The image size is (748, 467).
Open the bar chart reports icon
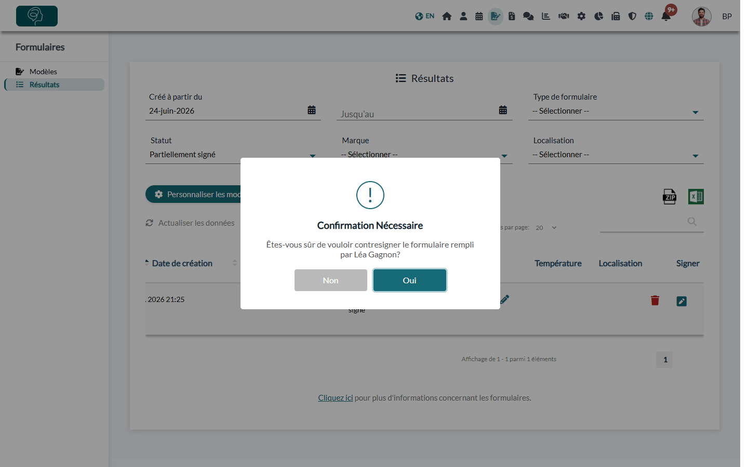point(546,16)
